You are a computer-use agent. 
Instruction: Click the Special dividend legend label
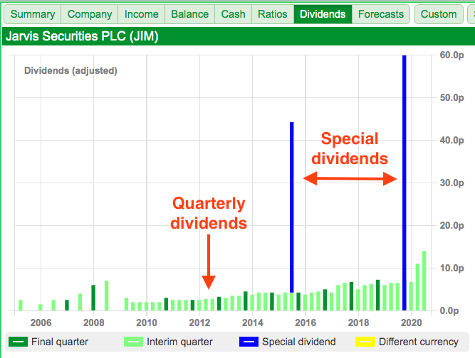point(299,342)
